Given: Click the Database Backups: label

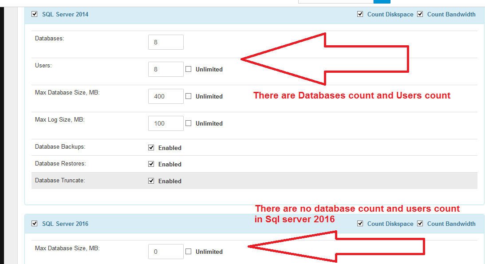Looking at the screenshot, I should (60, 146).
